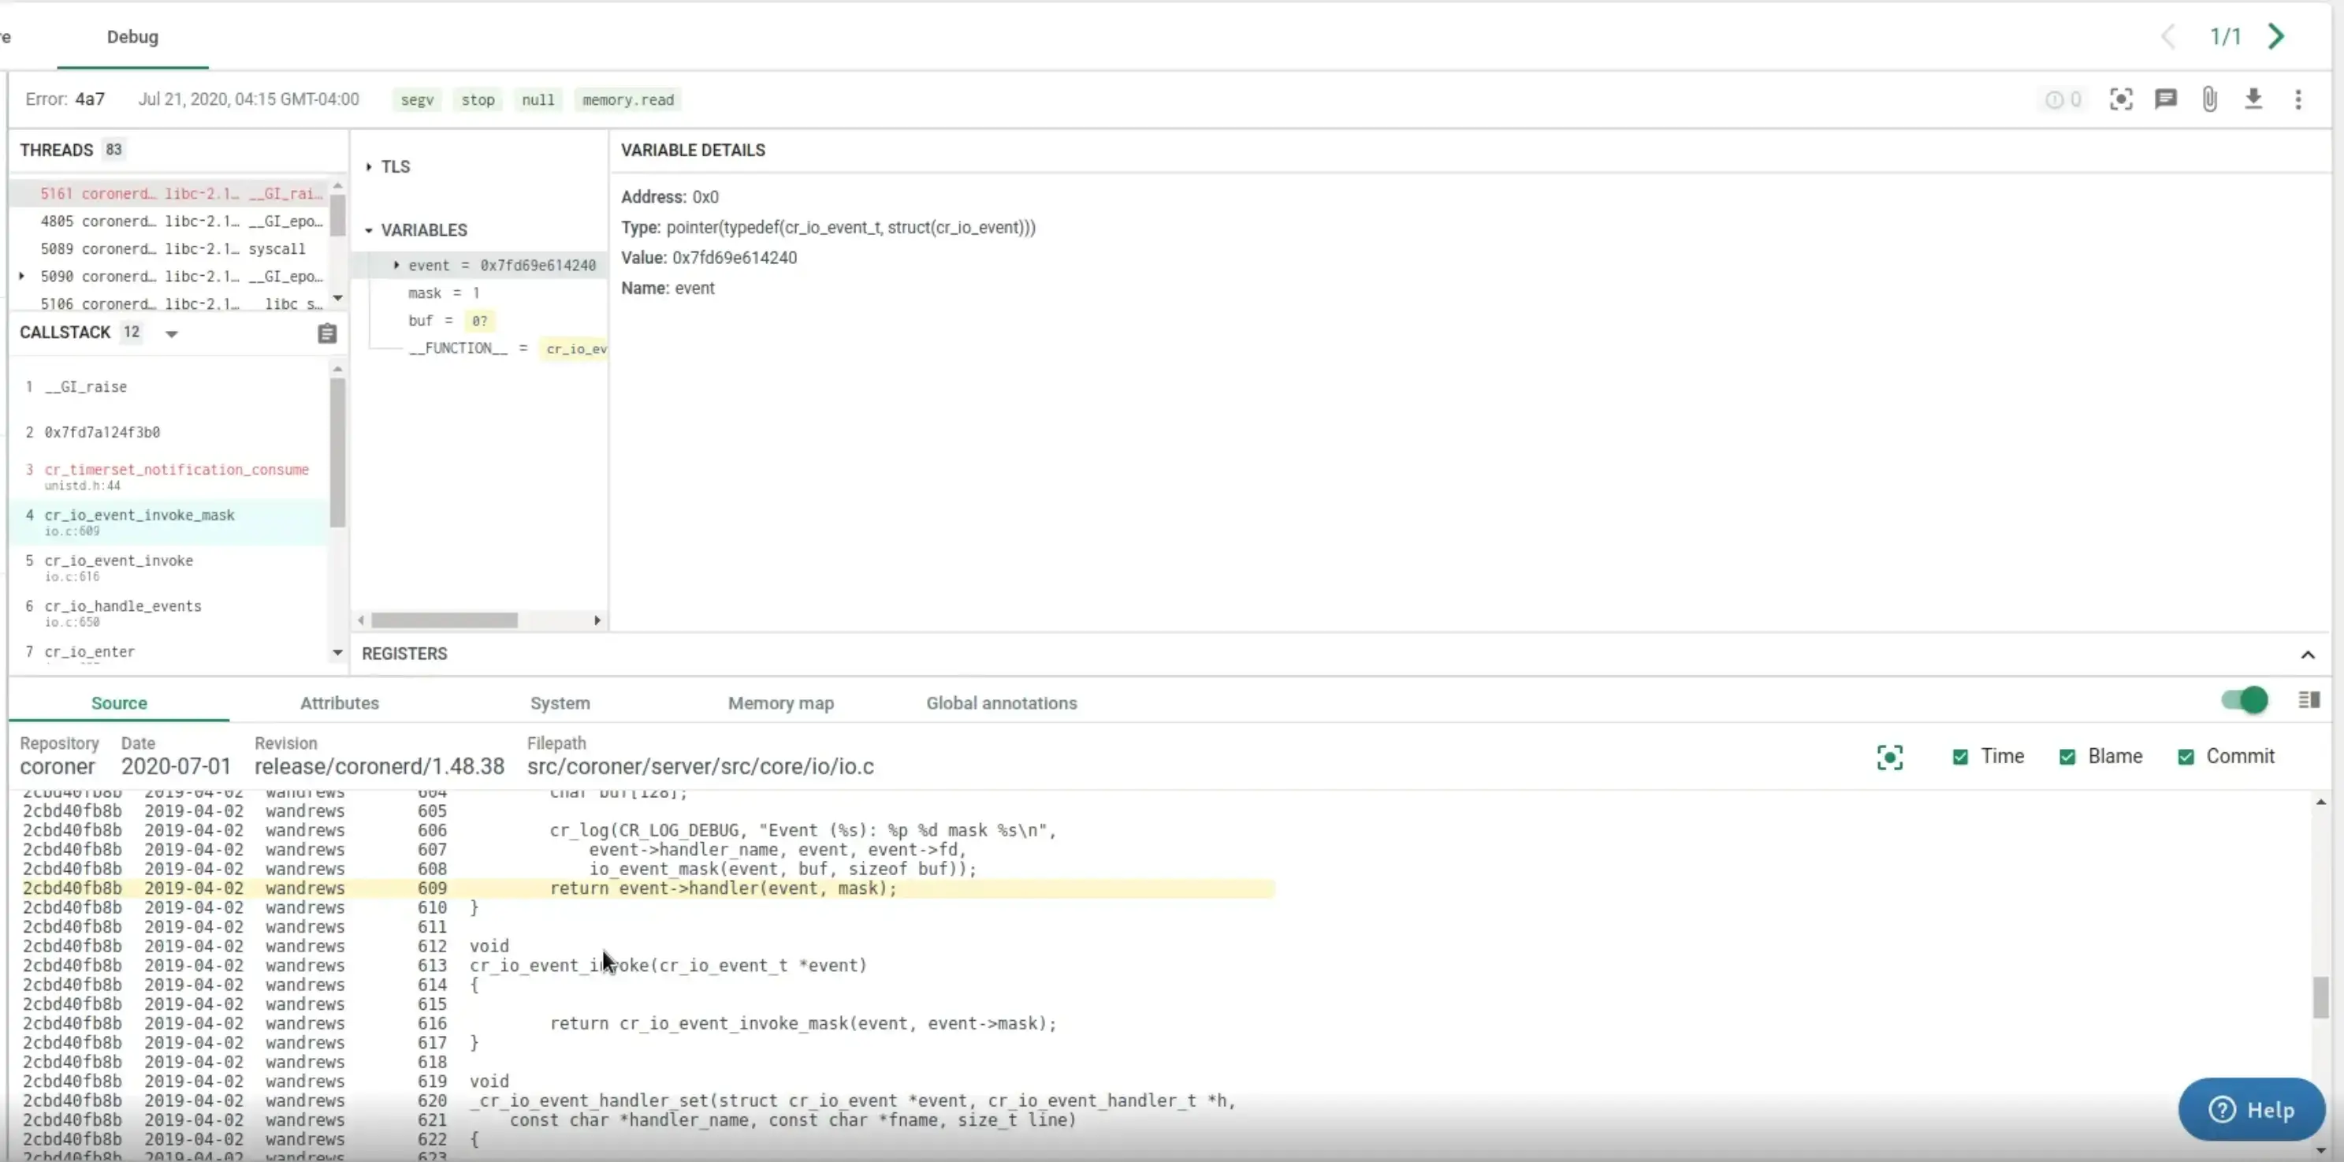Uncheck the Blame checkbox
Image resolution: width=2344 pixels, height=1162 pixels.
tap(2067, 757)
